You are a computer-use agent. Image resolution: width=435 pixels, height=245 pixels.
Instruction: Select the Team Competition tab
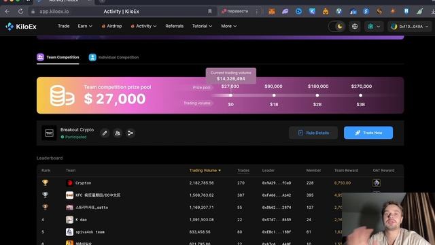[58, 57]
